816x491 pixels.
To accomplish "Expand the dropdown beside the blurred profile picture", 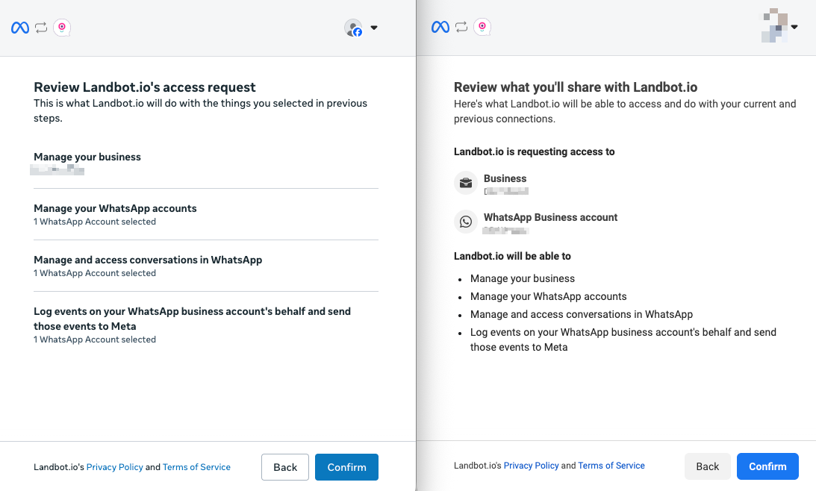I will pos(794,28).
